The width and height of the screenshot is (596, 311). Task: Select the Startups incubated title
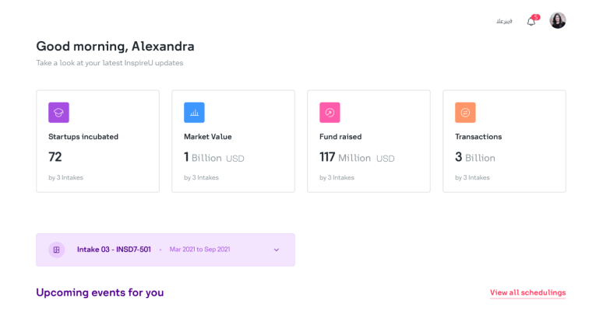pos(83,137)
